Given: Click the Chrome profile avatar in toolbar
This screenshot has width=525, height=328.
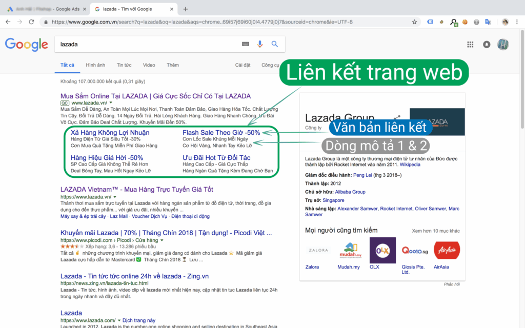Looking at the screenshot, I should coord(505,22).
